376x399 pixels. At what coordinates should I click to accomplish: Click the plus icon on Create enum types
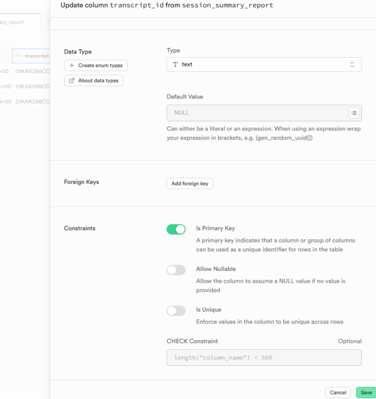pos(72,65)
